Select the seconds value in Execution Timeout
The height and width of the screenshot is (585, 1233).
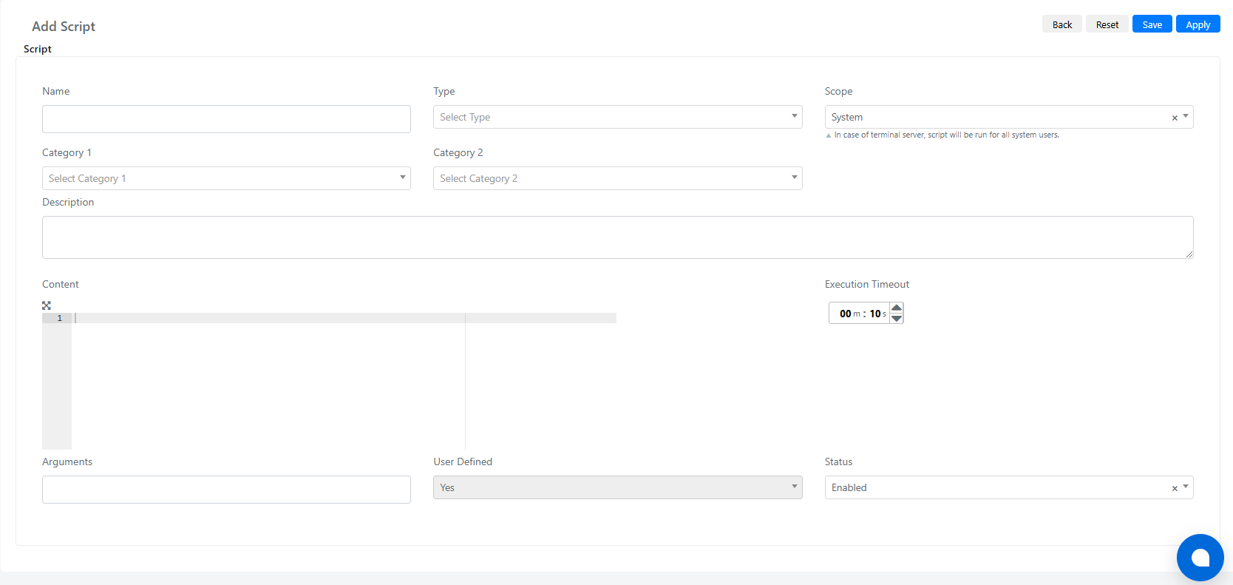point(875,314)
